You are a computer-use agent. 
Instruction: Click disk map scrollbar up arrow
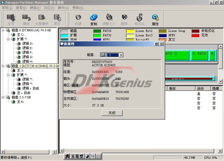(x=221, y=47)
